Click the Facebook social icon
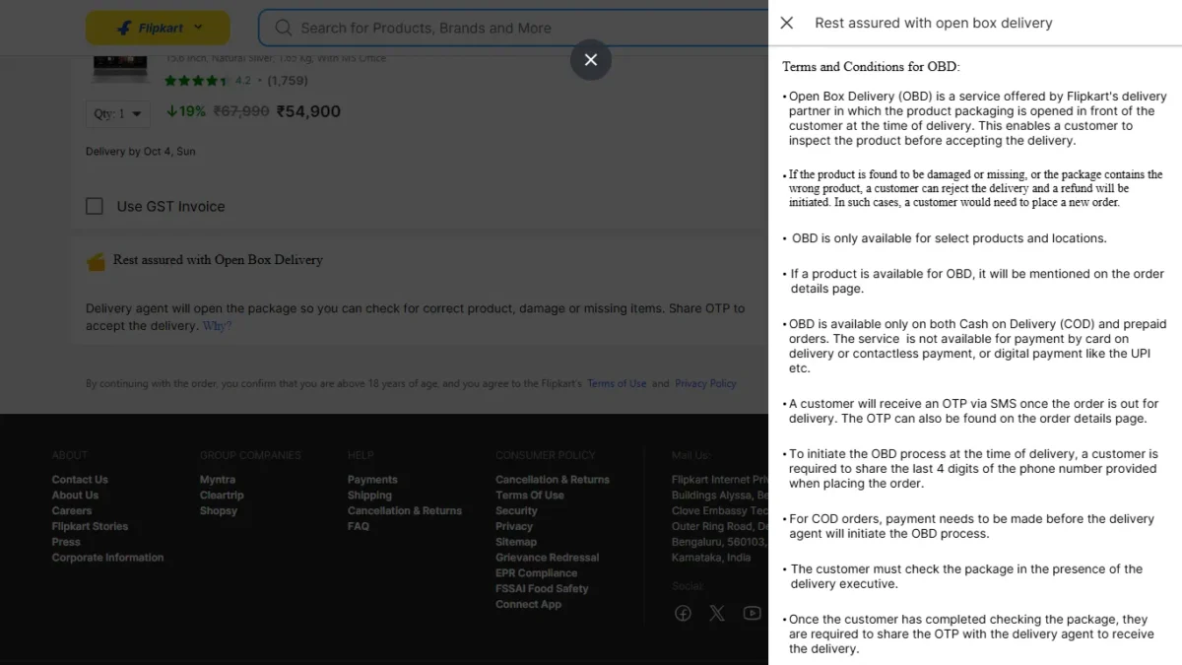 [683, 613]
